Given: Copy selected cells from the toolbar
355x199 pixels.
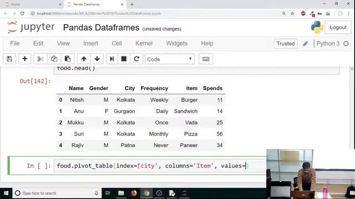Looking at the screenshot, I should pos(54,59).
